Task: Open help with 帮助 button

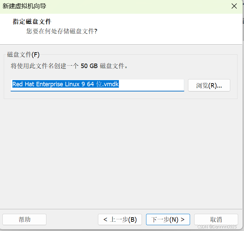Action: (24, 219)
